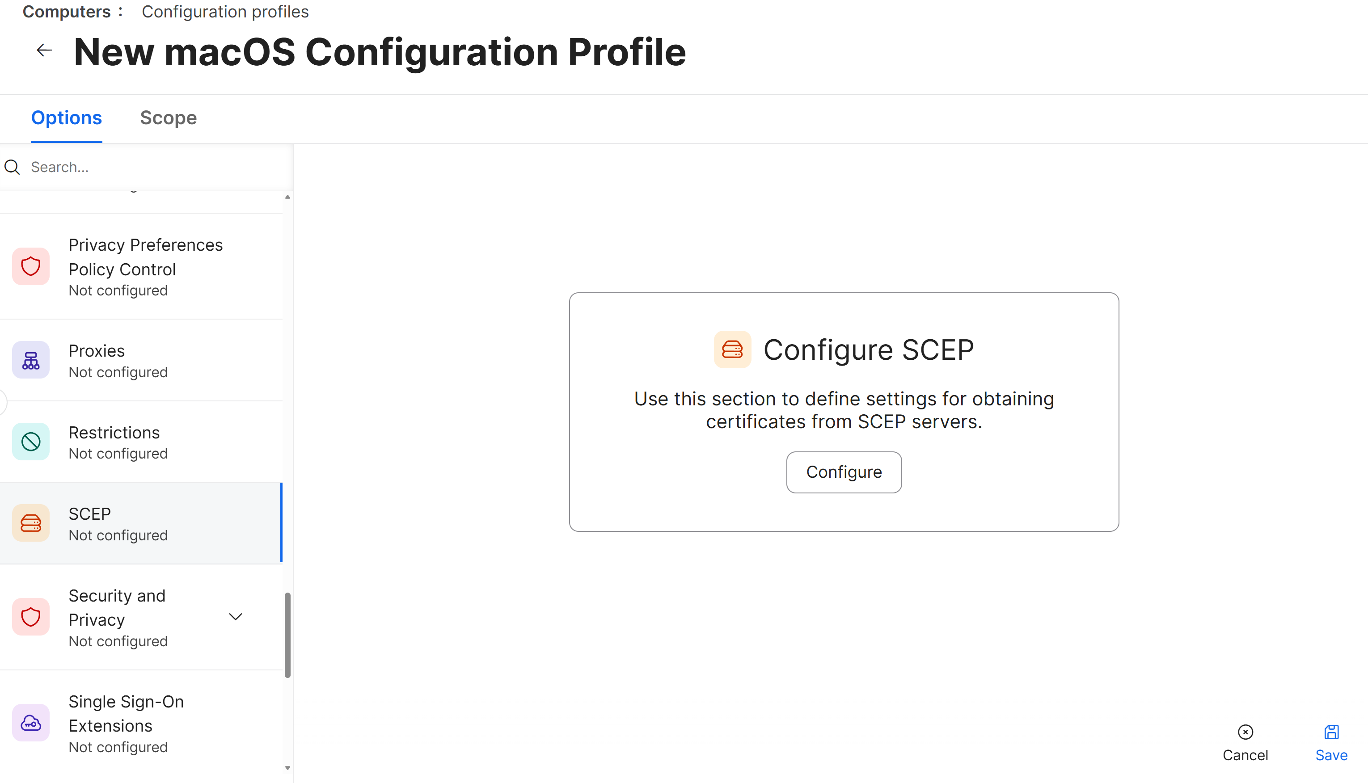Click the sidebar scrollbar down arrow

click(288, 768)
